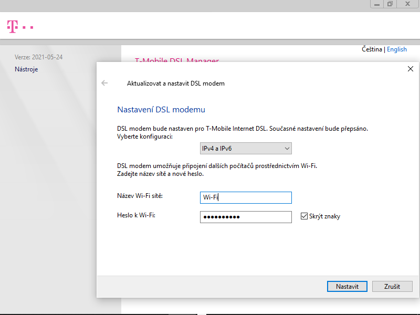
Task: Click the Verze: 2021-05-24 text
Action: pos(38,57)
